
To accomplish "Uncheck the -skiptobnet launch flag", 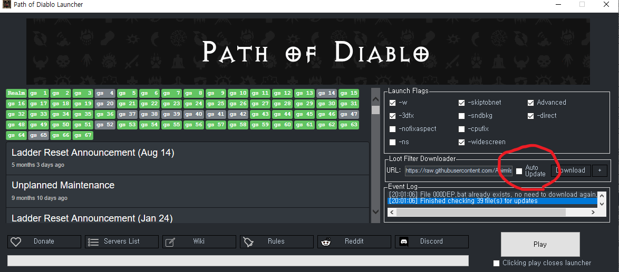I will point(461,103).
